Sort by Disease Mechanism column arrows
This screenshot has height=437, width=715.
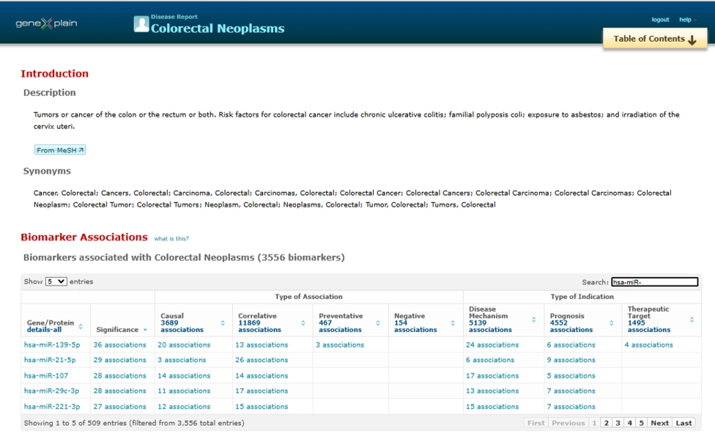coord(533,320)
